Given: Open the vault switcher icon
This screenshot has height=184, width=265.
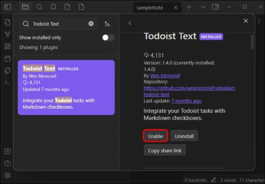Looking at the screenshot, I should (x=7, y=151).
